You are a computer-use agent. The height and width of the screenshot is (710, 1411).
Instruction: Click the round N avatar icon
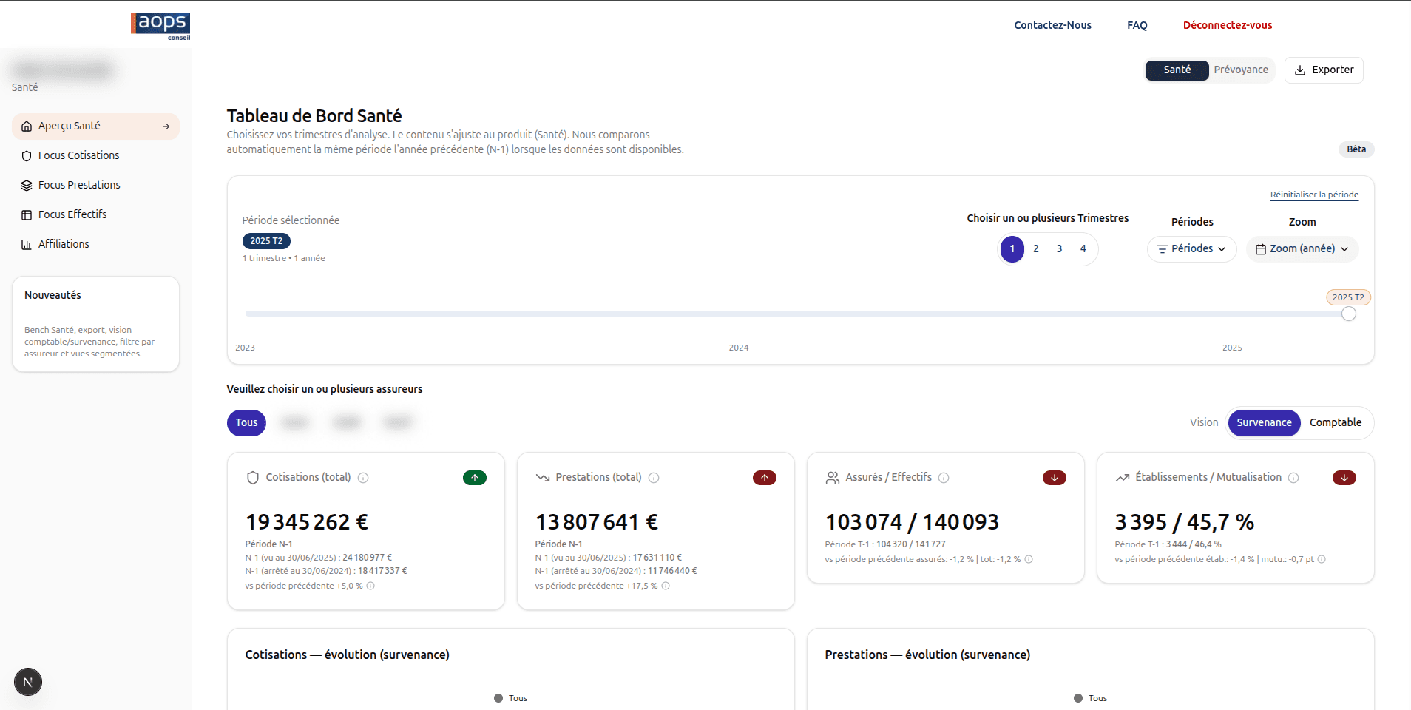(x=28, y=682)
